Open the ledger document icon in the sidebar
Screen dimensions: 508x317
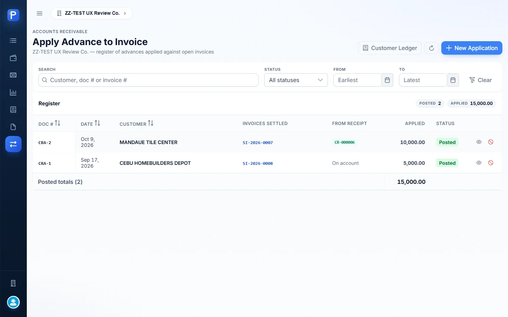(x=13, y=110)
